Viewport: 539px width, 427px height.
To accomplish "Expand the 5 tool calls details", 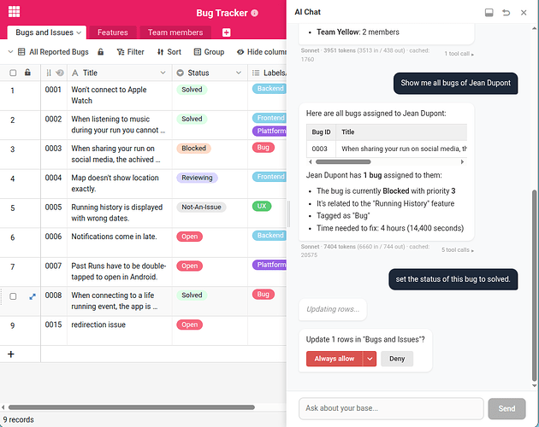I will 457,250.
